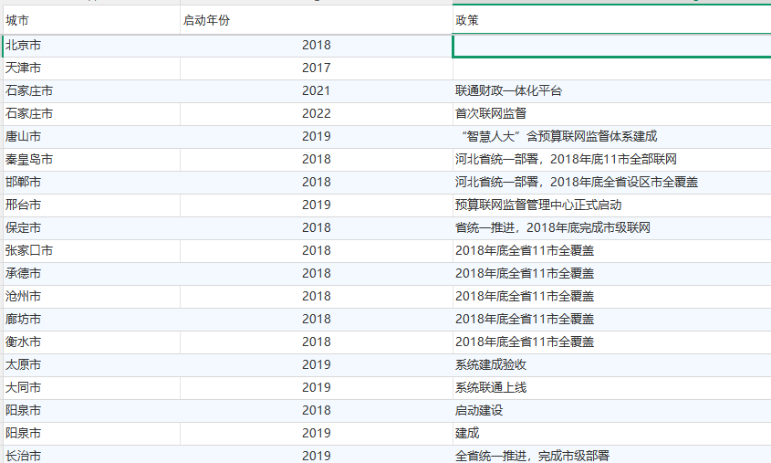This screenshot has width=771, height=463.
Task: Click the 2018 year cell for 北京市
Action: click(317, 46)
